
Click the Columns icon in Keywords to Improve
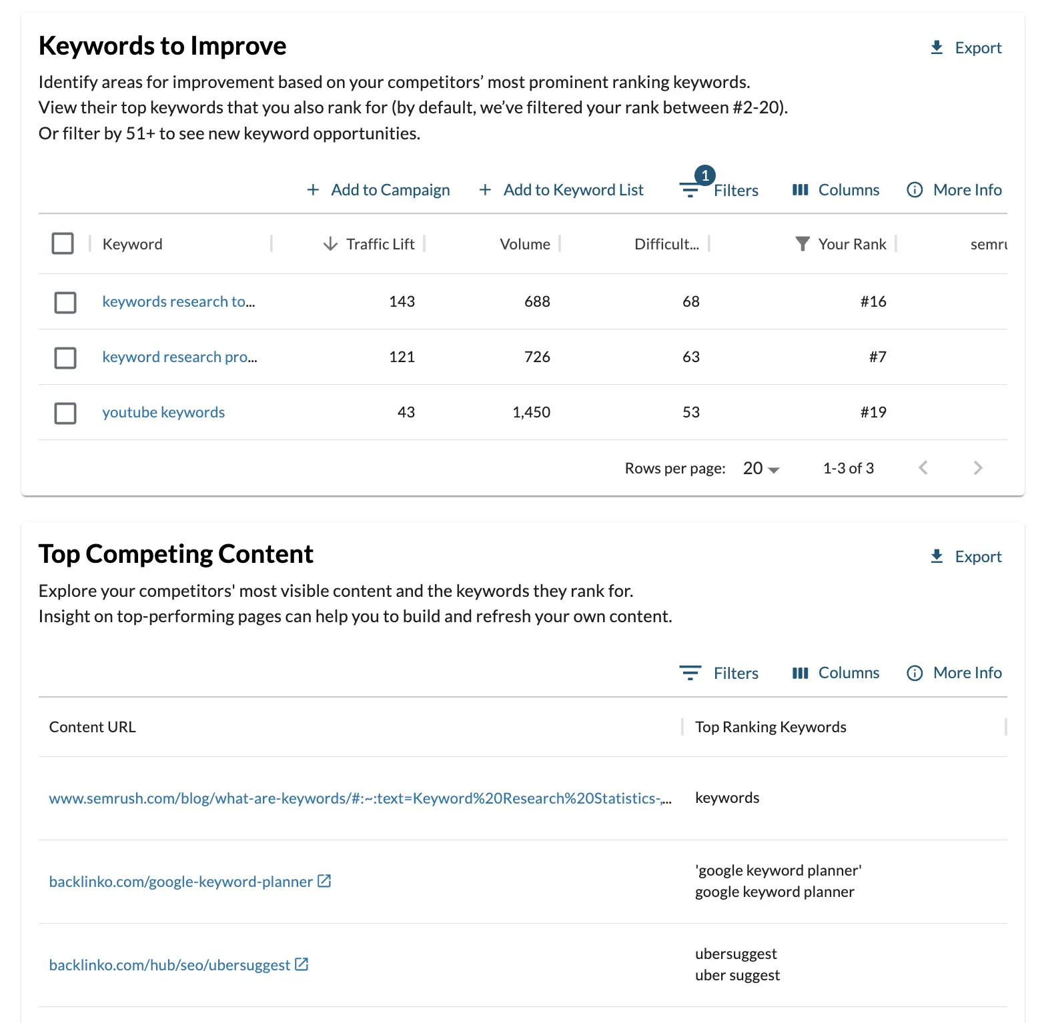point(801,189)
